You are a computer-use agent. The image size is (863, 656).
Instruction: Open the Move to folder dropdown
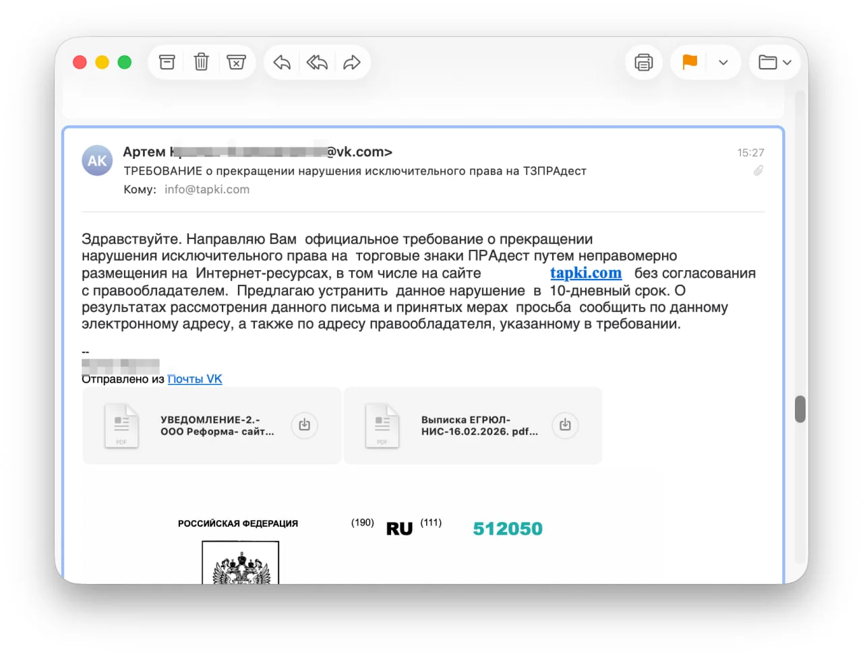775,63
